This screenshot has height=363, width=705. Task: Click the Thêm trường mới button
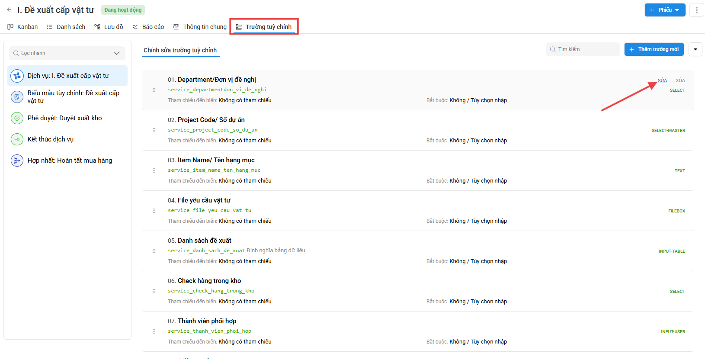tap(654, 49)
